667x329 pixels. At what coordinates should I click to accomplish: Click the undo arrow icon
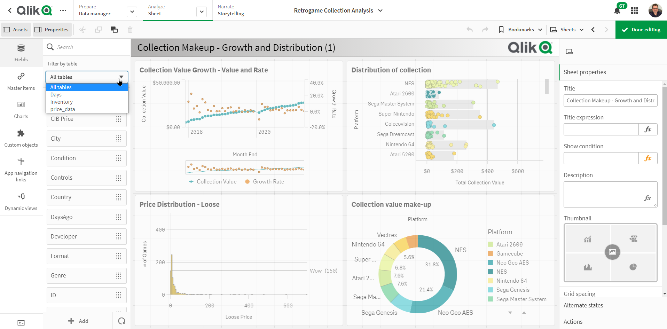(469, 30)
